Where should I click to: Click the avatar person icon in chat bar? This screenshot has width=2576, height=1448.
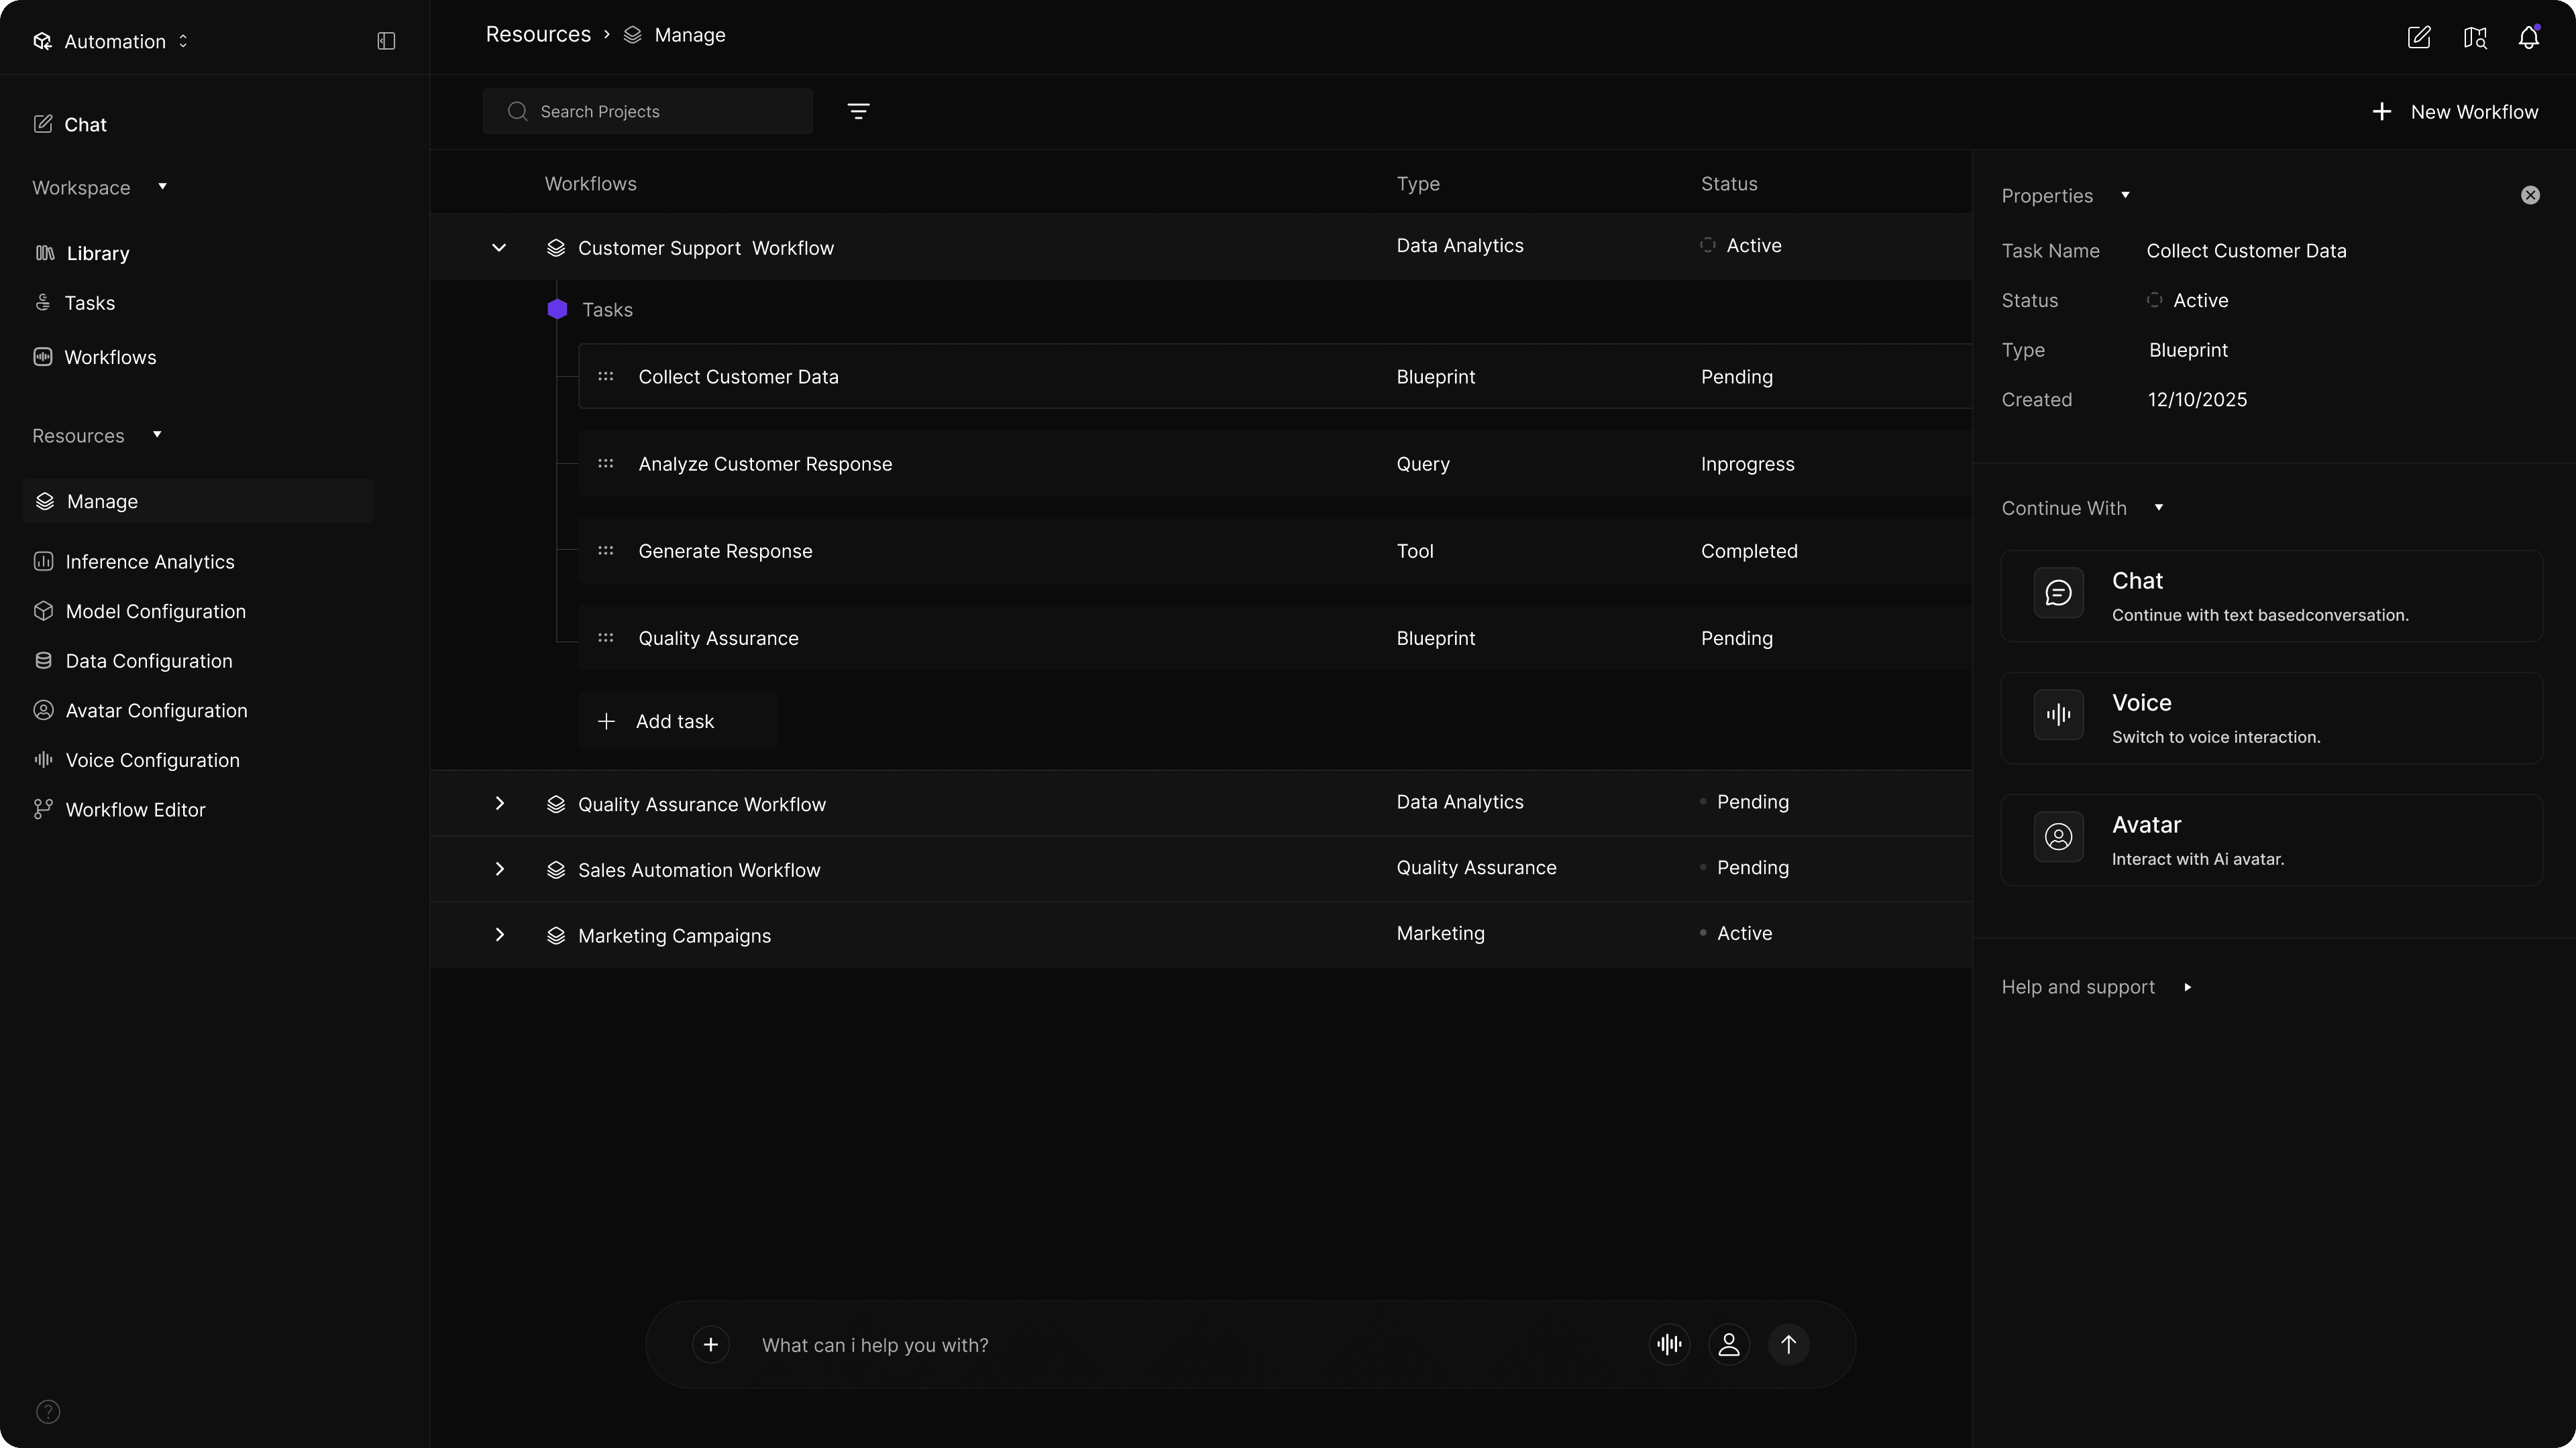(1729, 1344)
